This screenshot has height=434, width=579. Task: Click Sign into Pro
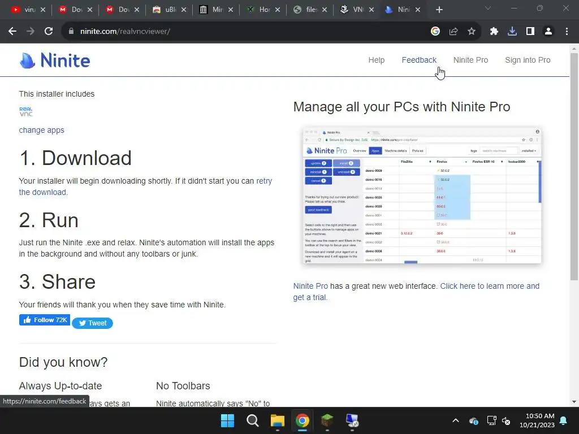pos(528,60)
